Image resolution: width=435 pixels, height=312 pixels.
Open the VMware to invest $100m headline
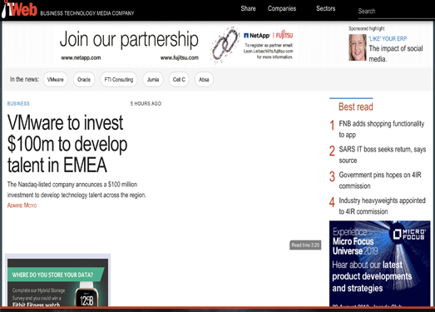coord(67,144)
